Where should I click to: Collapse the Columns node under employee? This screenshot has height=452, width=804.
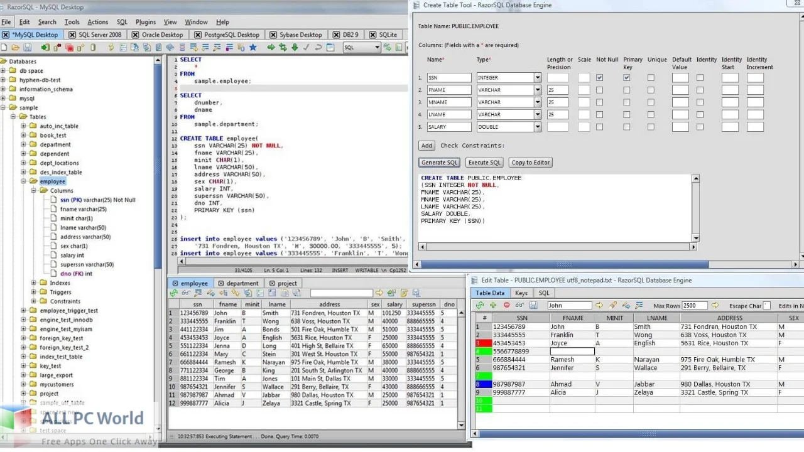(34, 190)
